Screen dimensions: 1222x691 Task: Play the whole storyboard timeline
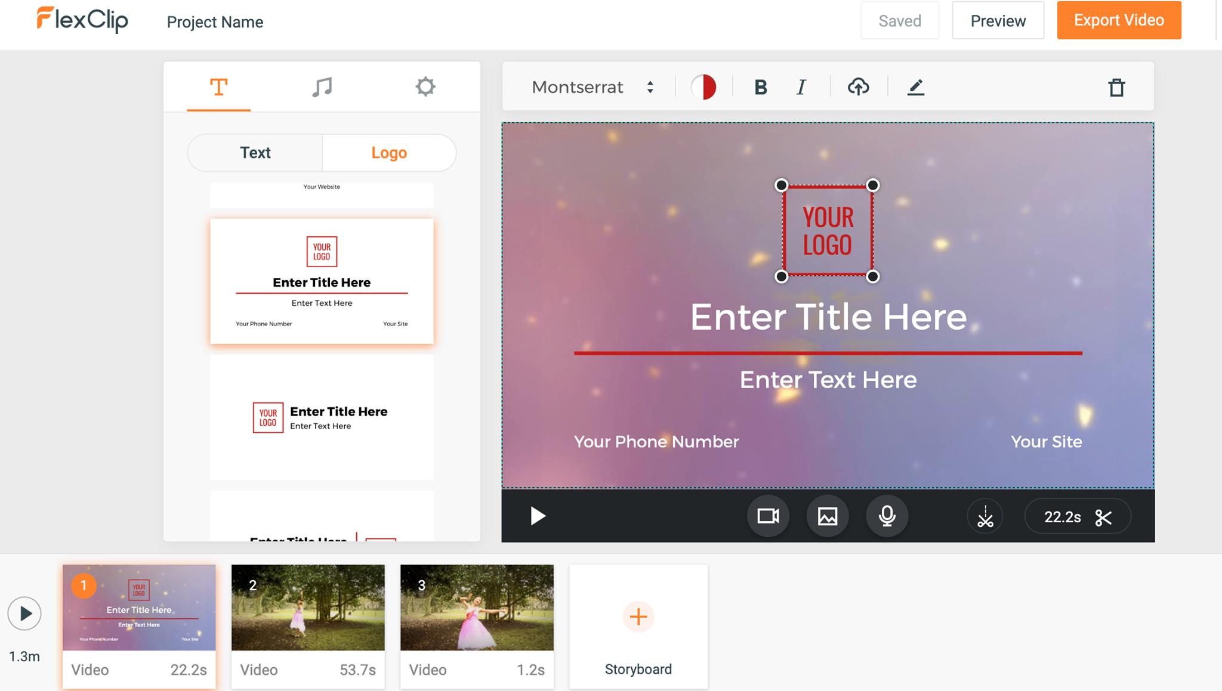coord(24,613)
